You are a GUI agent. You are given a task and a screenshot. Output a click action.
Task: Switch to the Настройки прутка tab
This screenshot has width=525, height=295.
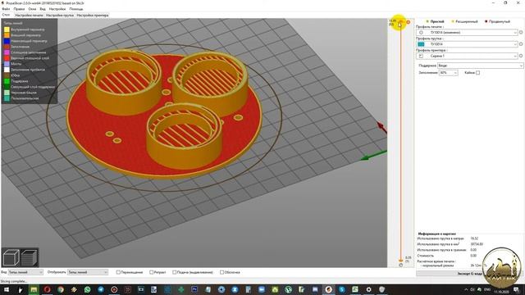pos(60,16)
